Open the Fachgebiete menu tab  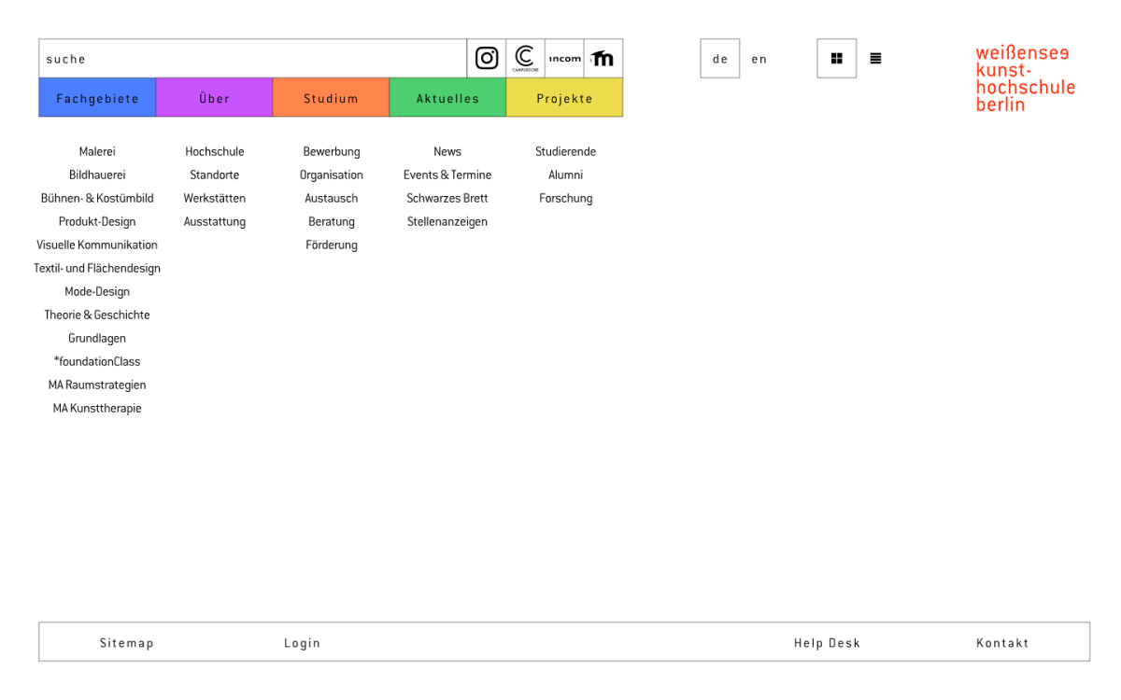point(97,98)
